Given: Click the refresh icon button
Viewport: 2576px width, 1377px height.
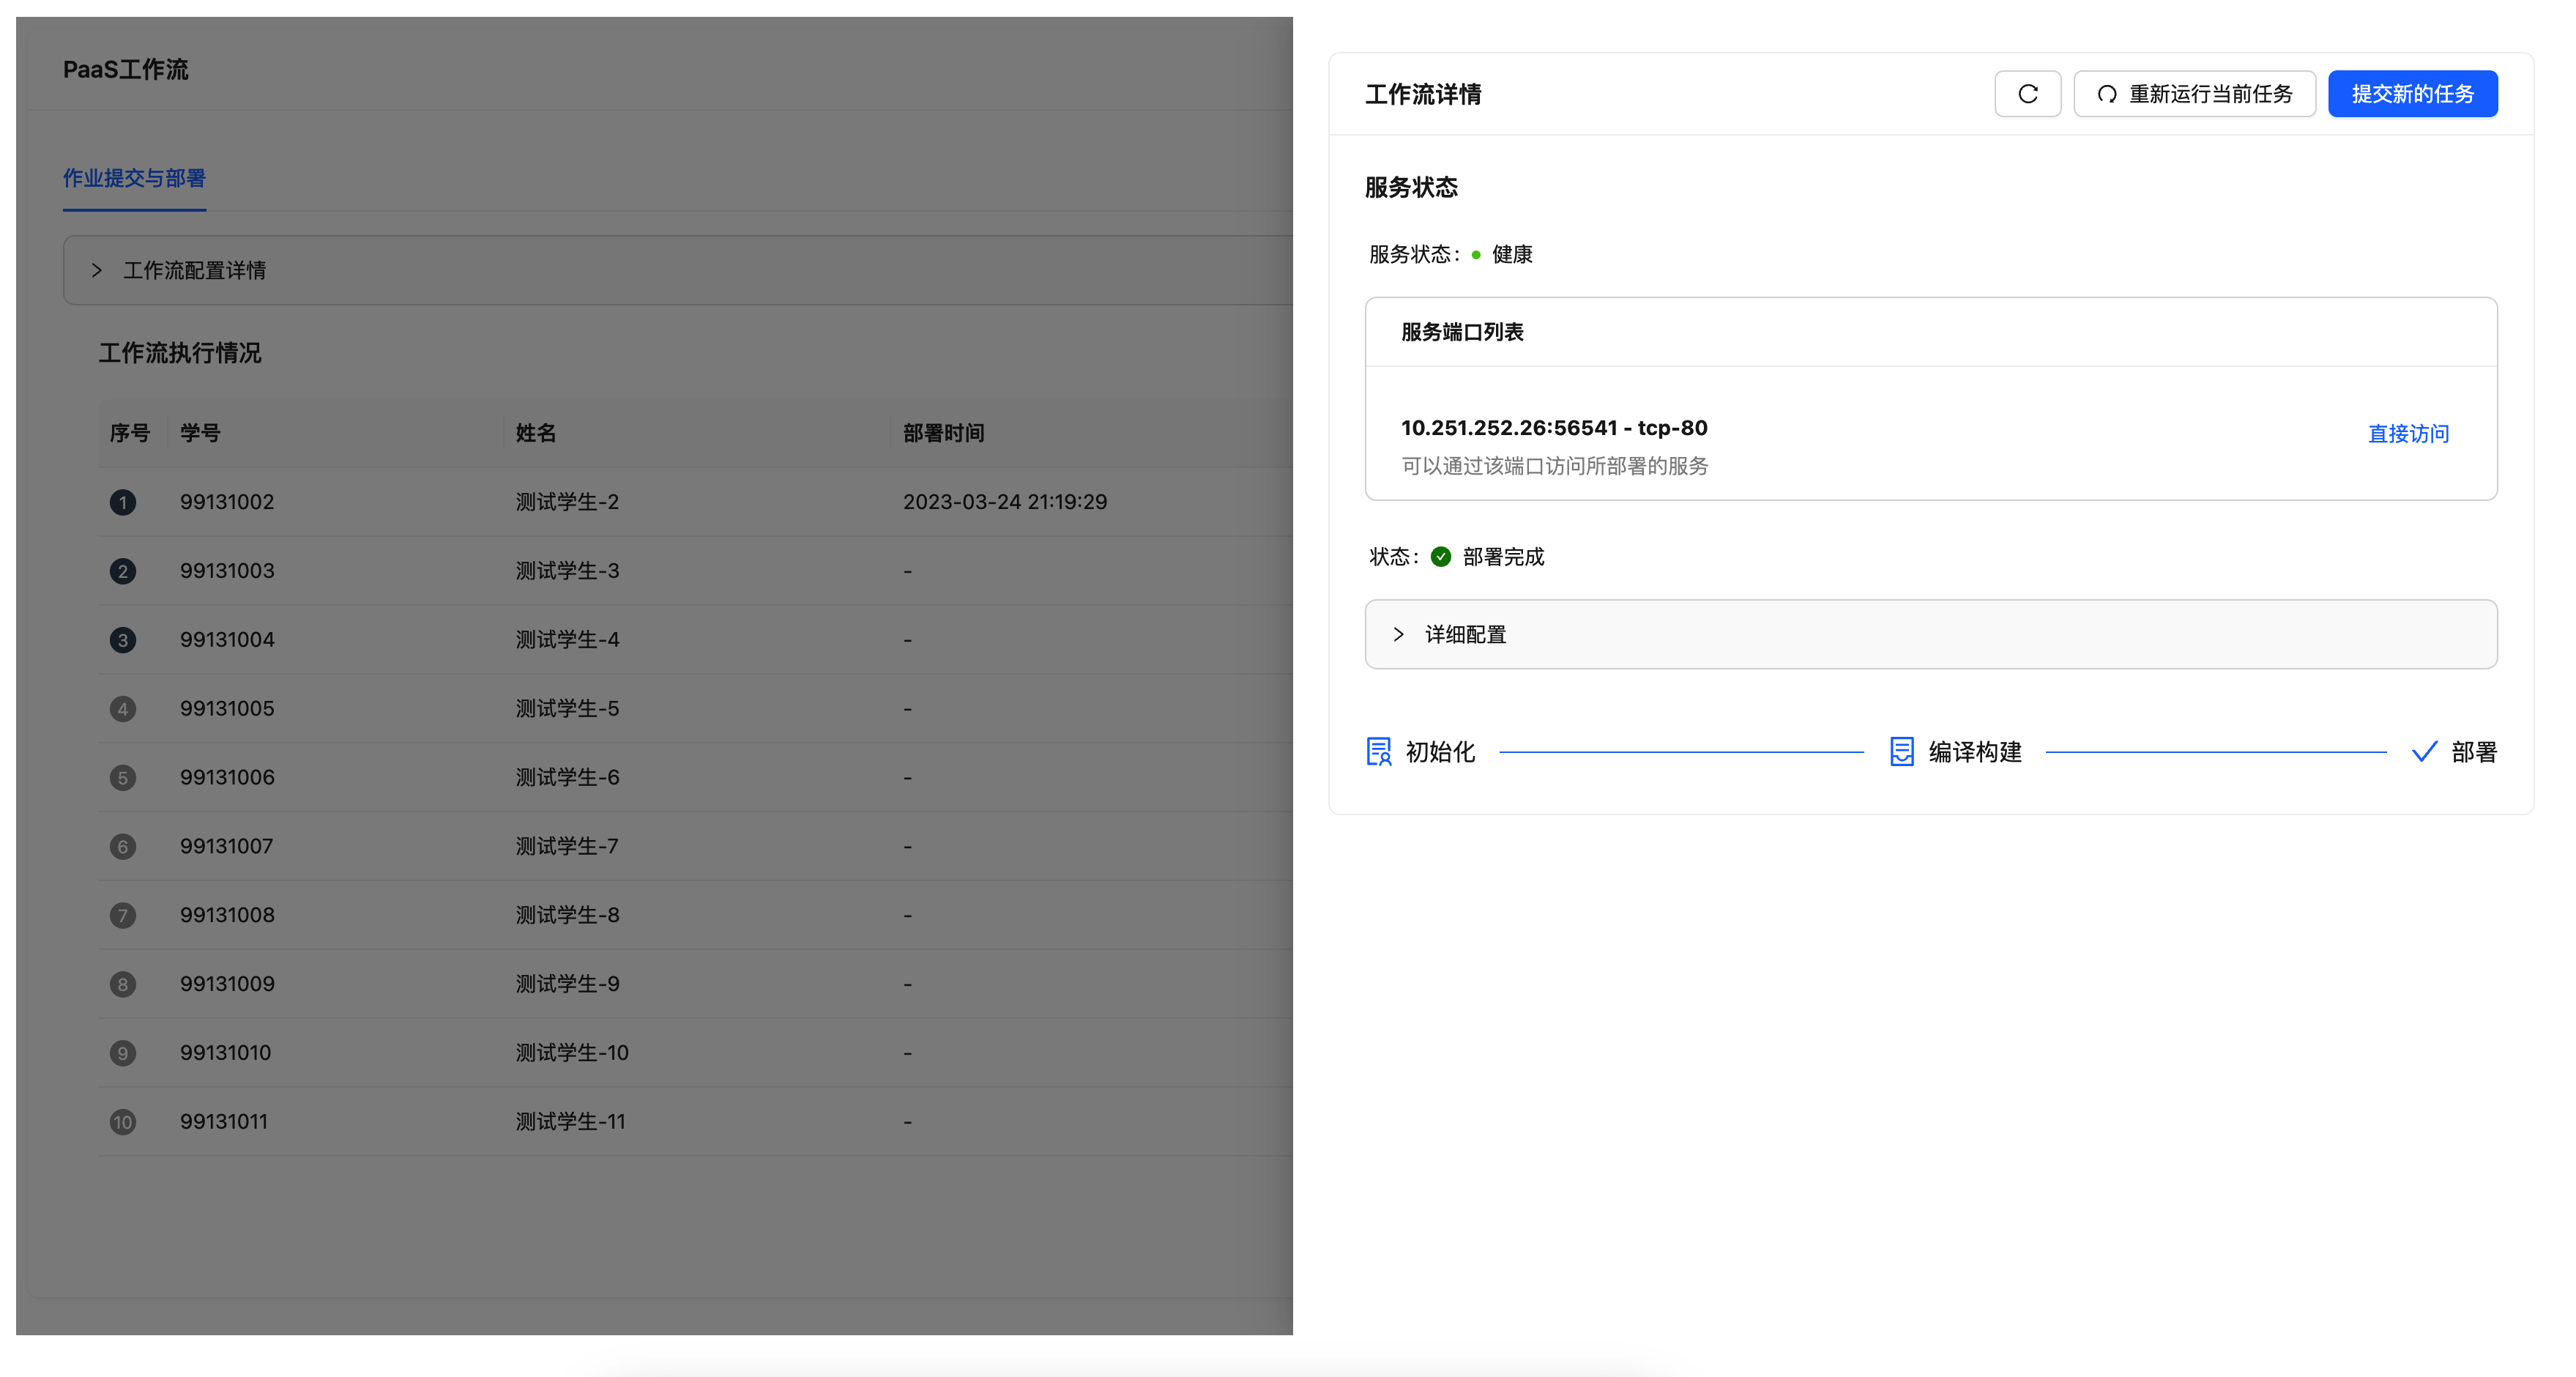Looking at the screenshot, I should (2027, 94).
